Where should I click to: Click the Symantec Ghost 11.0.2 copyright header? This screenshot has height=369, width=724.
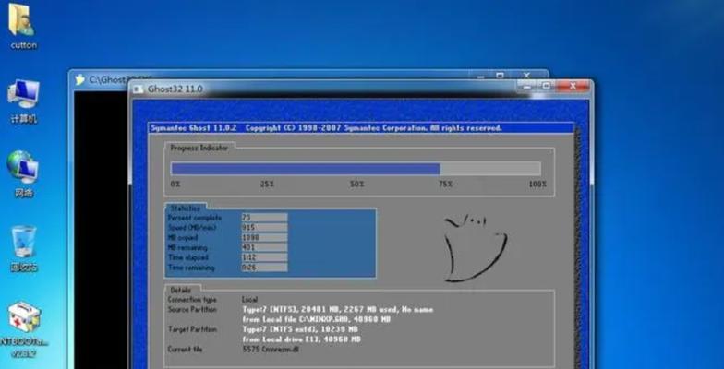tap(327, 128)
